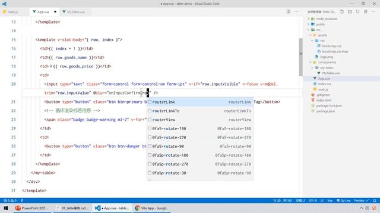
Task: Collapse all folders in the explorer
Action: (x=366, y=12)
